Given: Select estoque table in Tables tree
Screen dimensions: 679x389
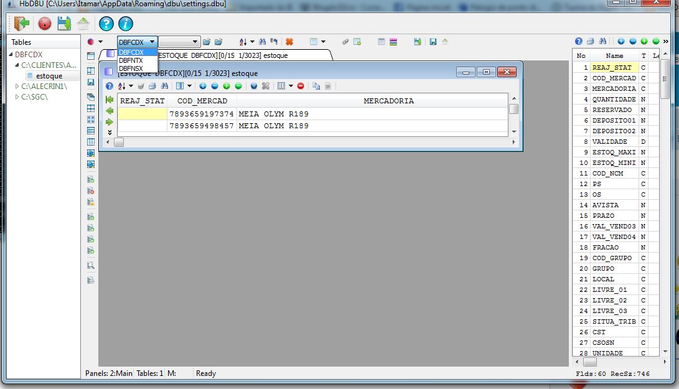Looking at the screenshot, I should (x=49, y=76).
